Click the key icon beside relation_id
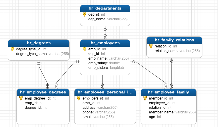Screen dimensions: 218x127 click(151, 46)
